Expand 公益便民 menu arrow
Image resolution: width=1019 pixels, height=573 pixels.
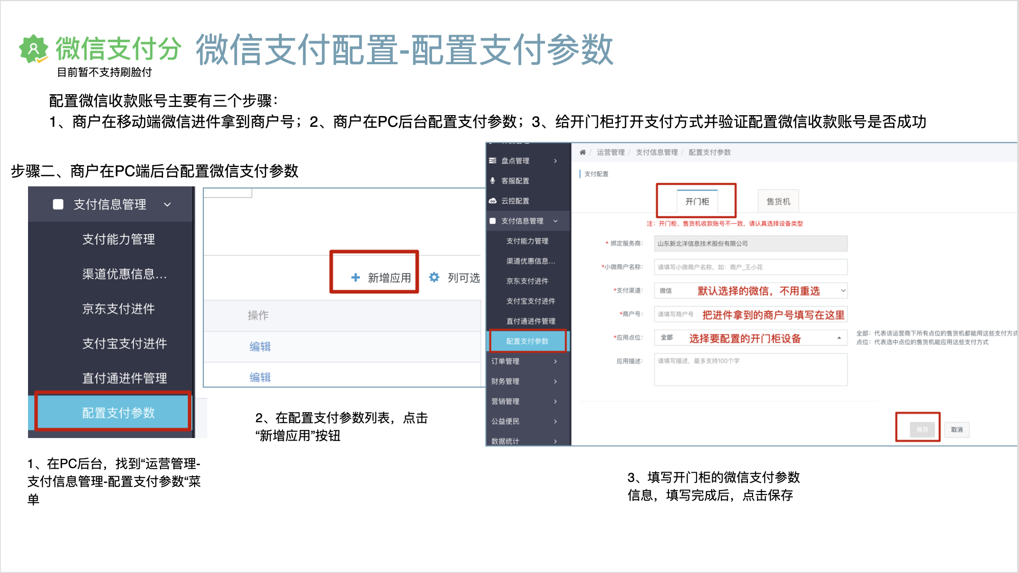pyautogui.click(x=555, y=421)
